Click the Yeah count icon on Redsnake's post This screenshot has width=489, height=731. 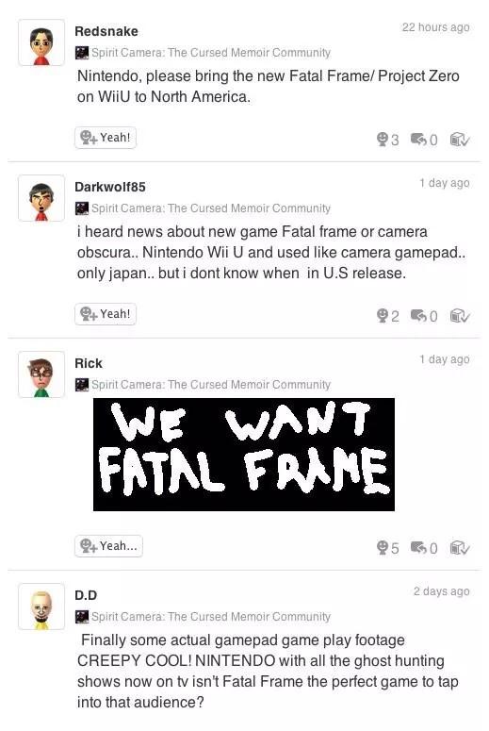383,139
